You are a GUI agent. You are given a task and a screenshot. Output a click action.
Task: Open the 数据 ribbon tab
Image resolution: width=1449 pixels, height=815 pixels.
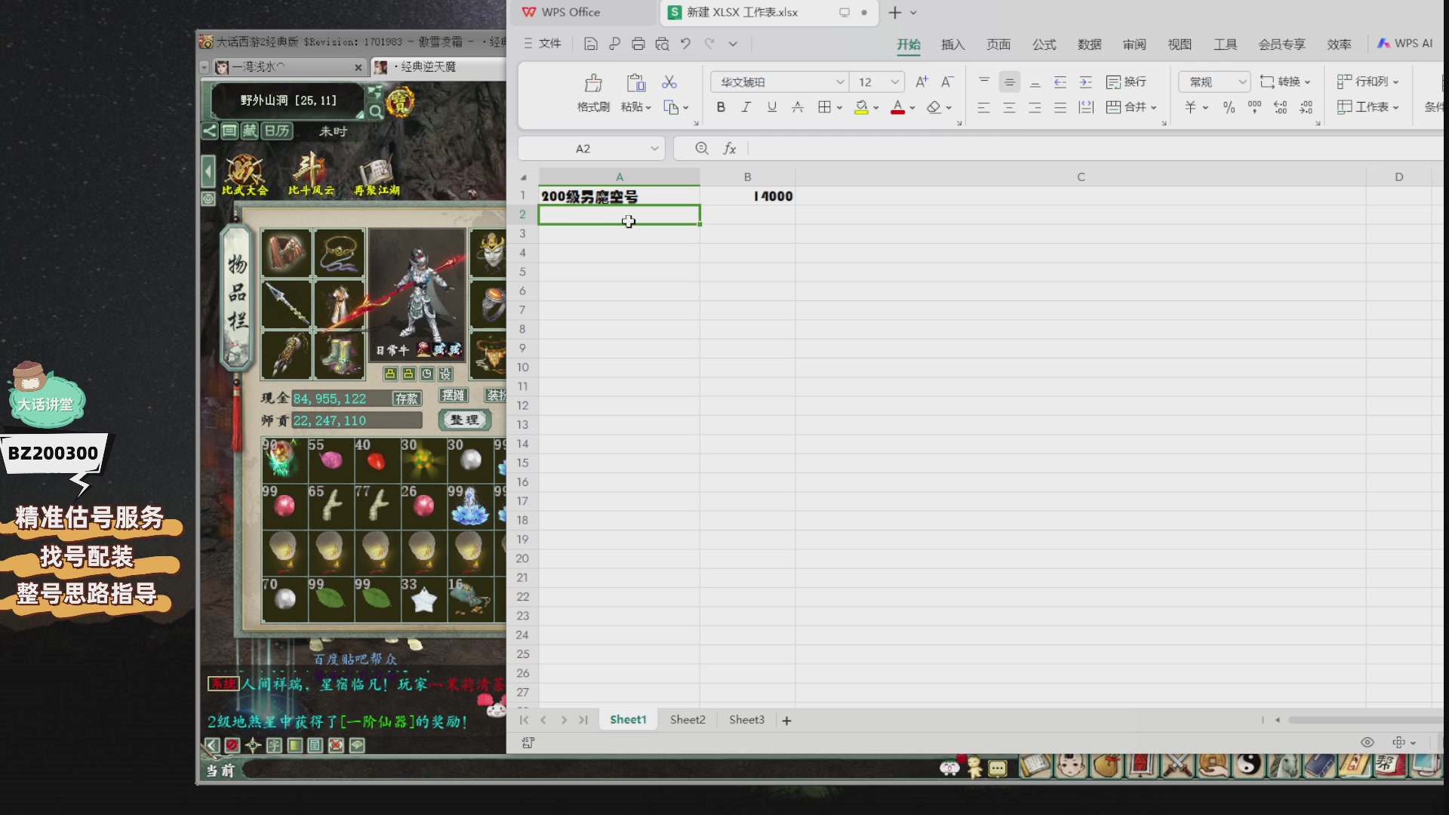point(1089,45)
